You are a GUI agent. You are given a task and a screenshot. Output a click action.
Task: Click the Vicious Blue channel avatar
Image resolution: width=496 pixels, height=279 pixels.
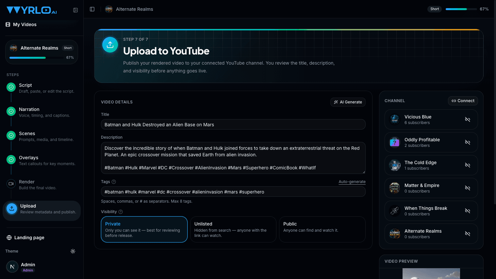tap(395, 119)
